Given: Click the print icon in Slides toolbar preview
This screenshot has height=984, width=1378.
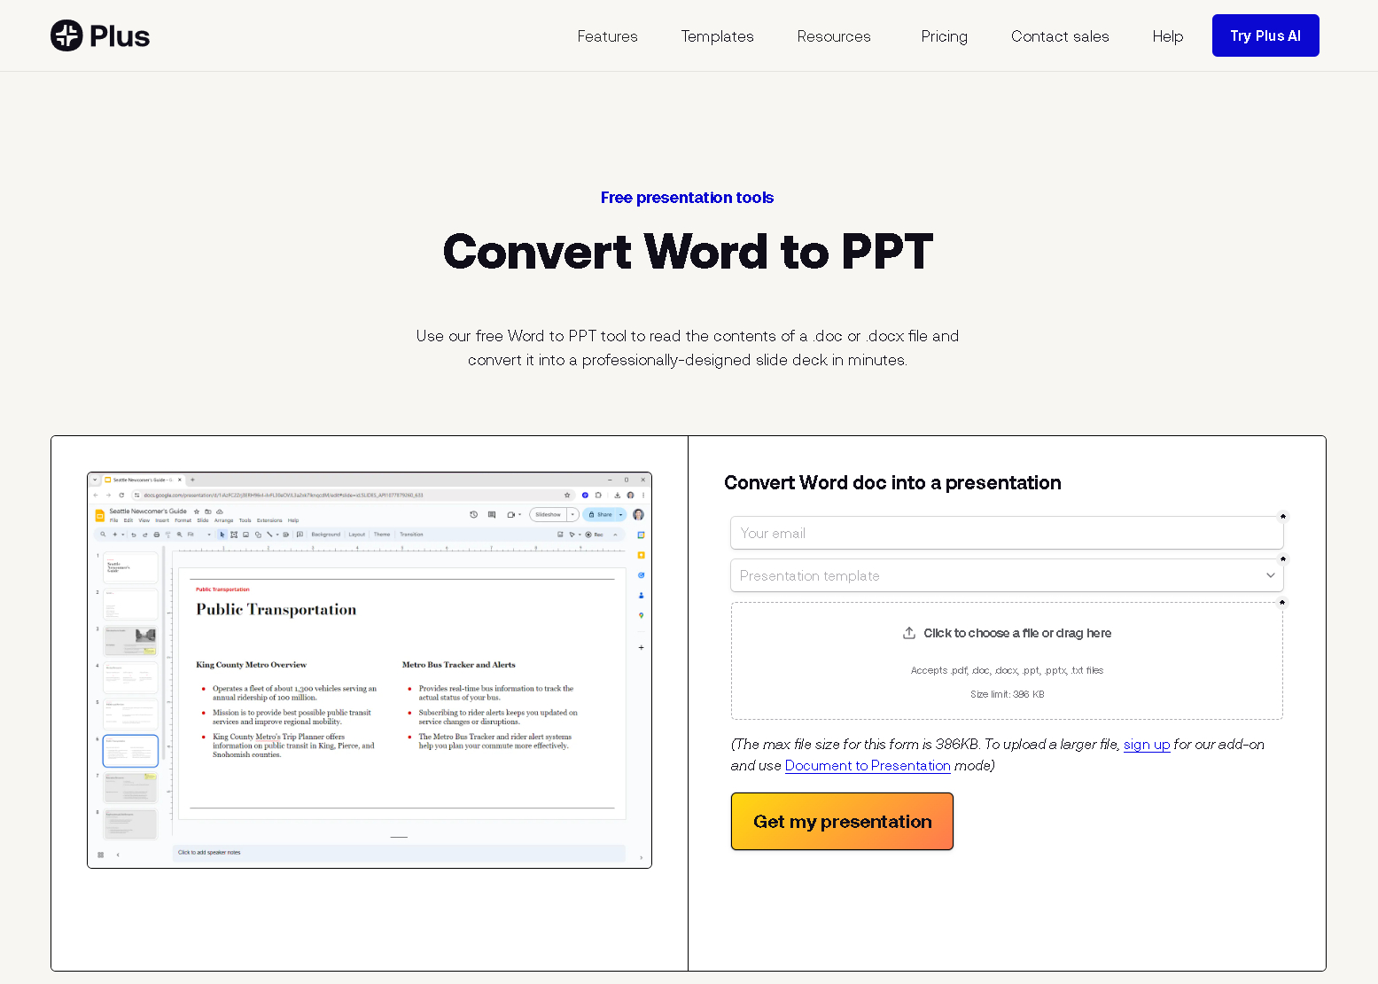Looking at the screenshot, I should point(157,535).
